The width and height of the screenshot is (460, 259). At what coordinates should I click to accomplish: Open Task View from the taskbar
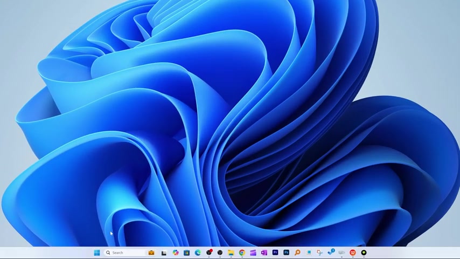tap(164, 253)
